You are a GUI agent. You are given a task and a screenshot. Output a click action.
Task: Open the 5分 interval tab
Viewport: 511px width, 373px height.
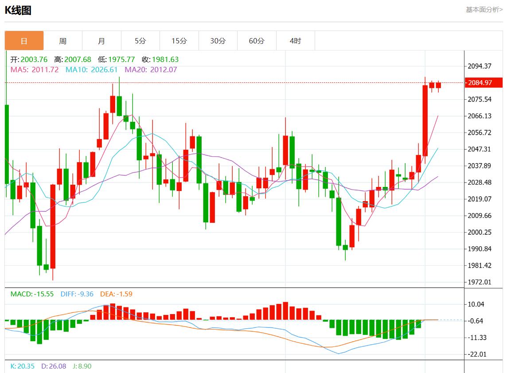pyautogui.click(x=140, y=41)
